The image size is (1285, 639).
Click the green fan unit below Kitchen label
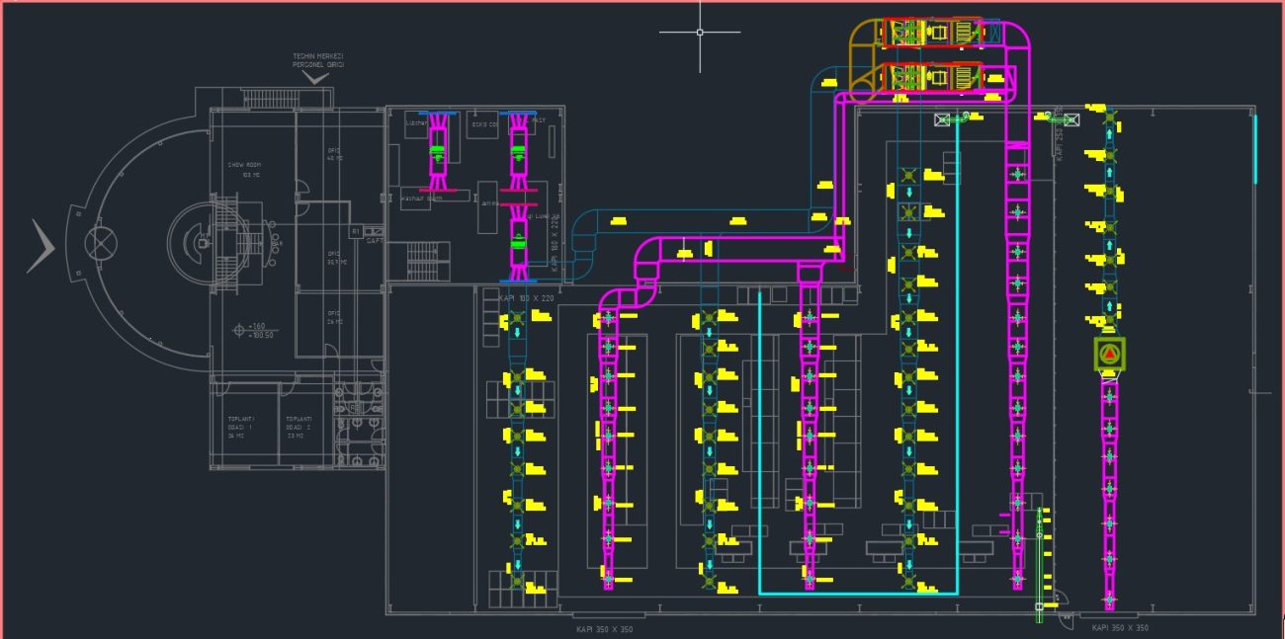[x=438, y=153]
